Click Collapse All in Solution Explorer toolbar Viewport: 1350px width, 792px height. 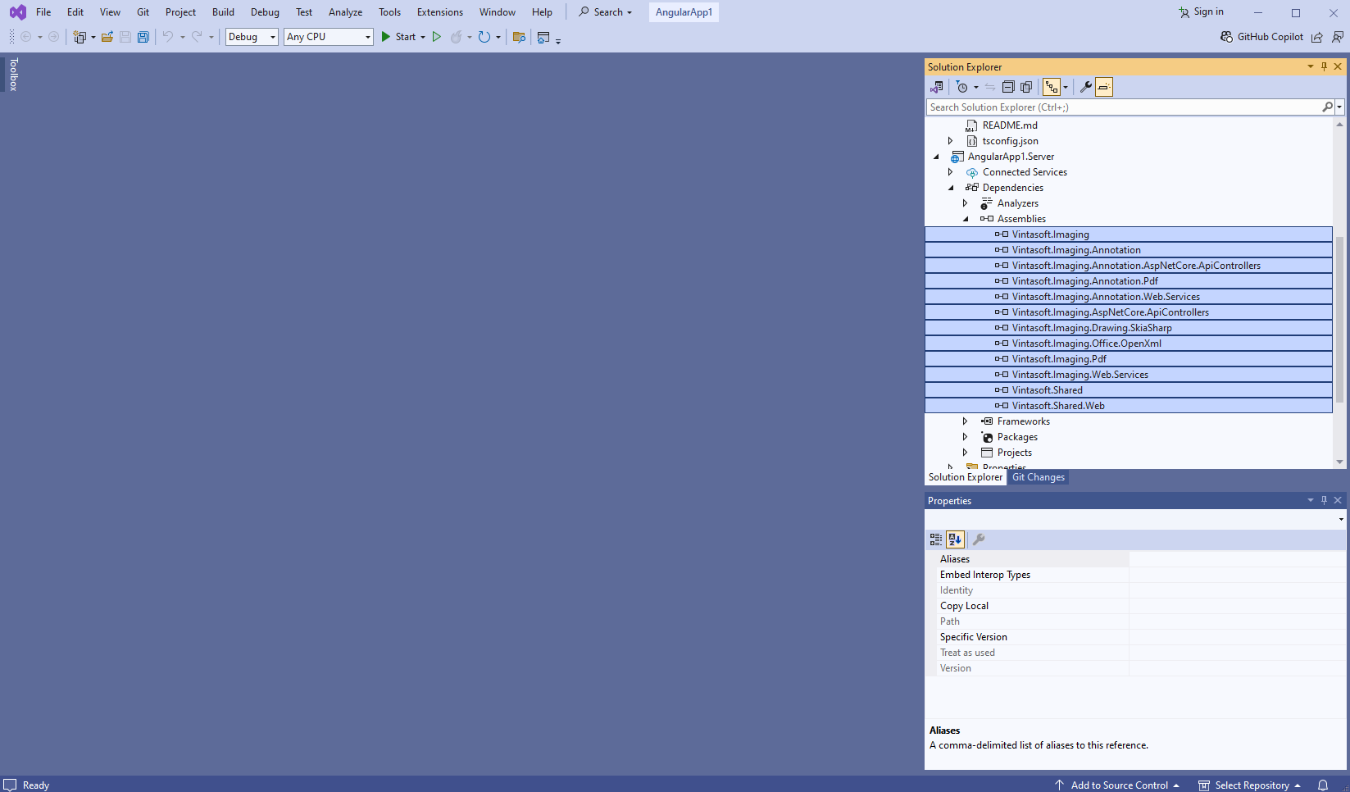click(x=1008, y=87)
